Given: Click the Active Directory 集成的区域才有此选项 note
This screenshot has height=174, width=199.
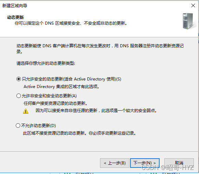Looking at the screenshot, I should click(x=62, y=87).
